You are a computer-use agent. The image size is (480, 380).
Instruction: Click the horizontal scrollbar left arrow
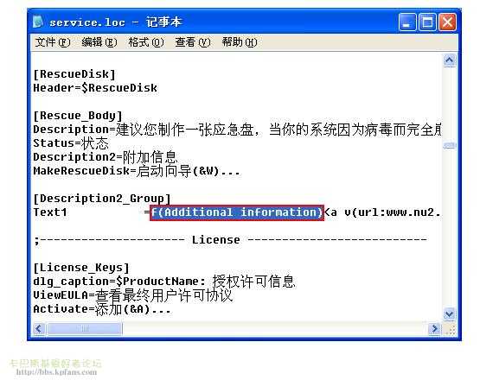39,329
